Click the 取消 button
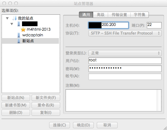This screenshot has width=167, height=130. (107, 125)
